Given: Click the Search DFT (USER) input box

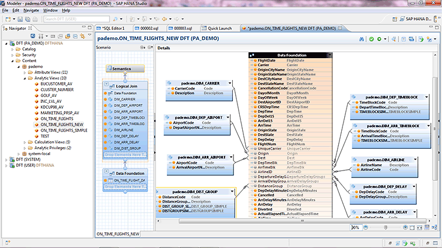Looking at the screenshot, I should pos(77,19).
